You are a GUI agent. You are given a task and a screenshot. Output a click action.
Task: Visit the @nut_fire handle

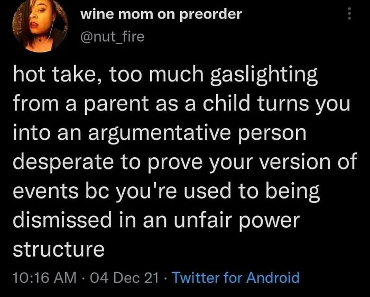point(112,37)
